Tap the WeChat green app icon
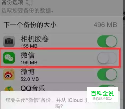Viewport: 125px width, 109px height. [9, 58]
